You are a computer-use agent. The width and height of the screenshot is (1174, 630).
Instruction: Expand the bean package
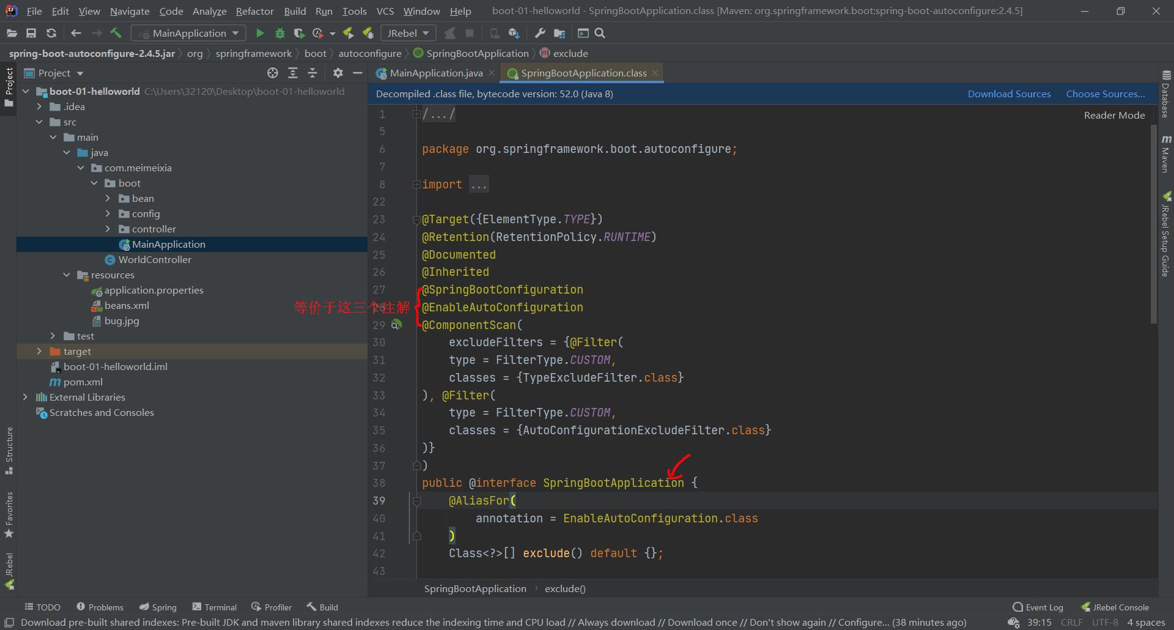[x=108, y=198]
